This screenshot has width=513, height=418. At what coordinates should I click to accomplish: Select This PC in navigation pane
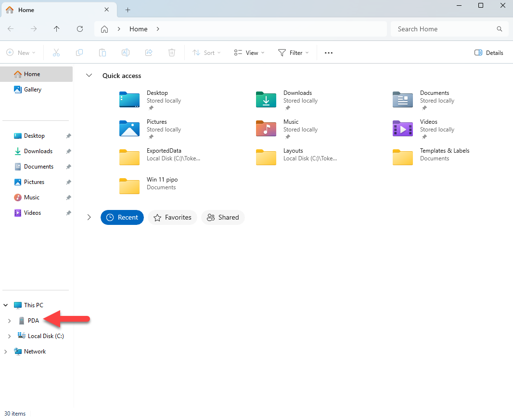pyautogui.click(x=33, y=305)
